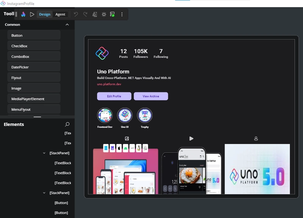
Task: Open the Uno Platform 5.0 post thumbnail
Action: pos(257,169)
